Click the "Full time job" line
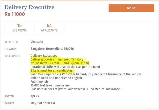Screen dimensions: 159x110 (x=39, y=82)
